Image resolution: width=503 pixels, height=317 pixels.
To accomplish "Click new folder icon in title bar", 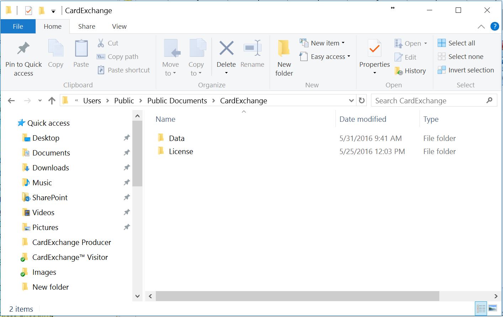I will pyautogui.click(x=42, y=11).
